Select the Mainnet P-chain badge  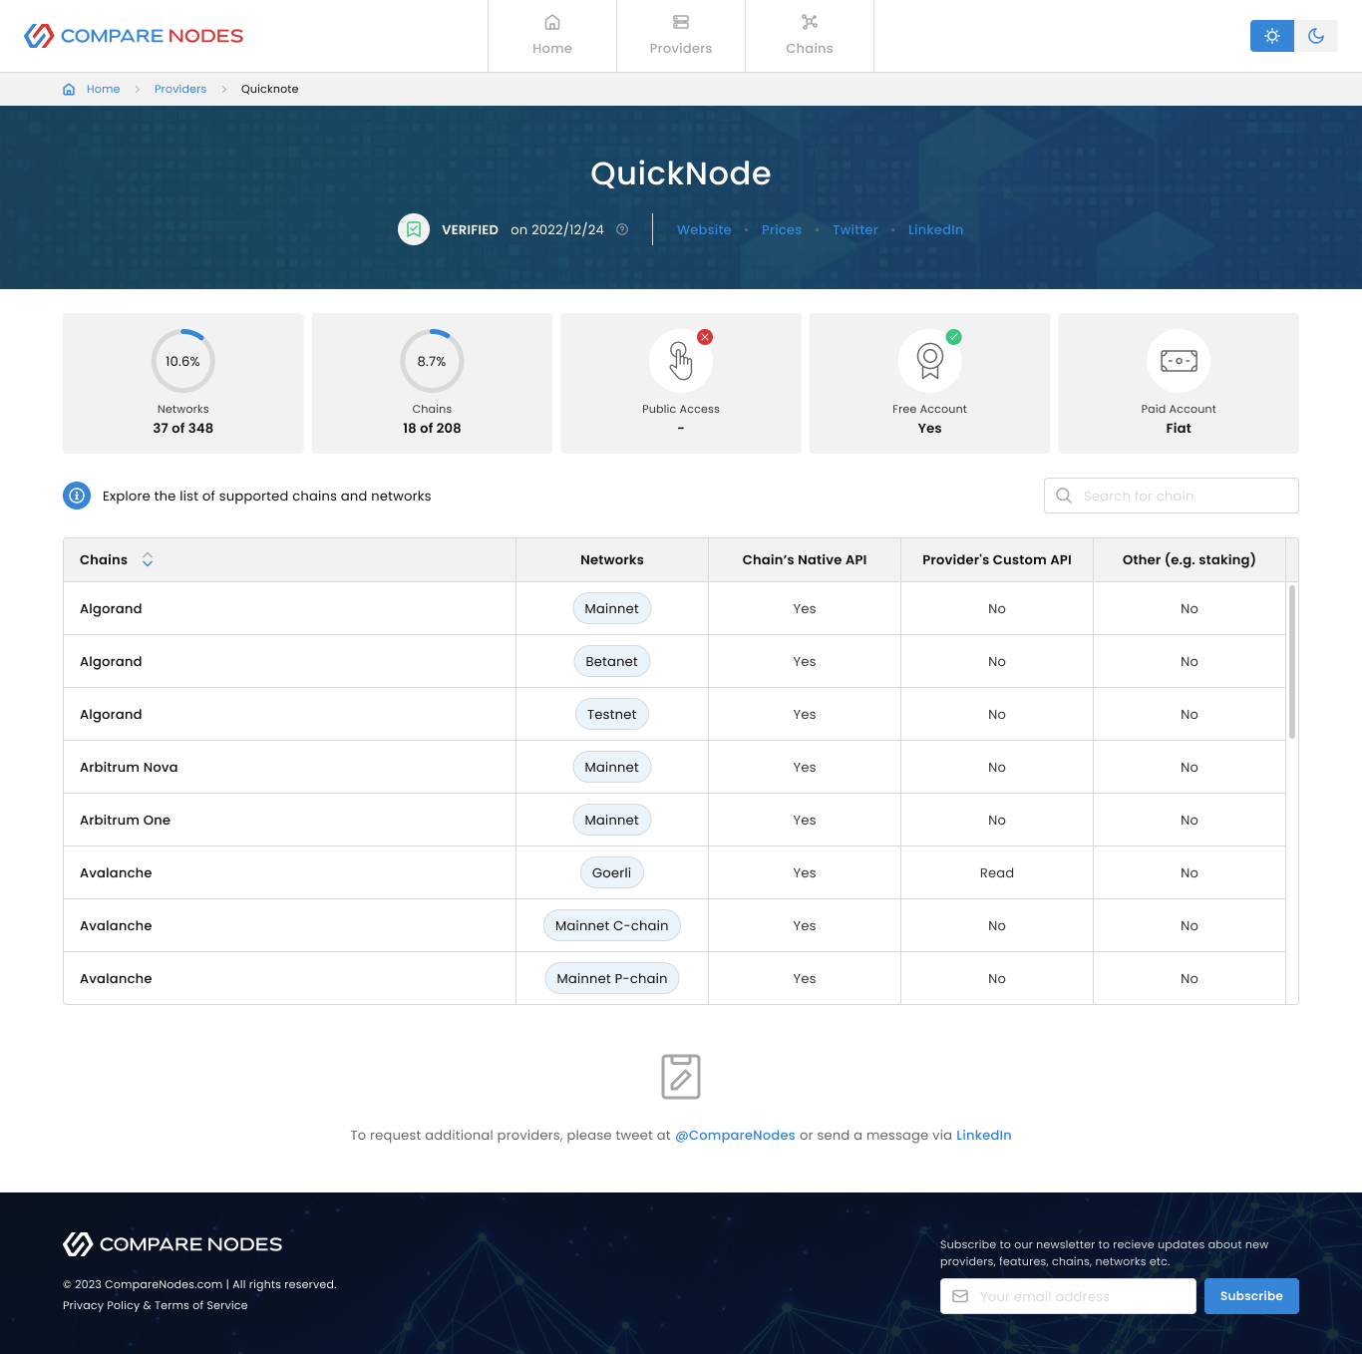(612, 978)
